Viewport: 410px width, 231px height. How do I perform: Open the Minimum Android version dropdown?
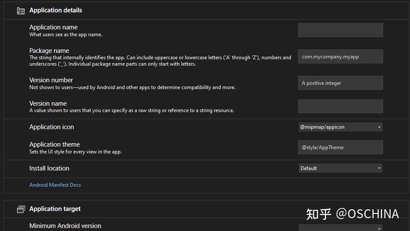click(341, 228)
